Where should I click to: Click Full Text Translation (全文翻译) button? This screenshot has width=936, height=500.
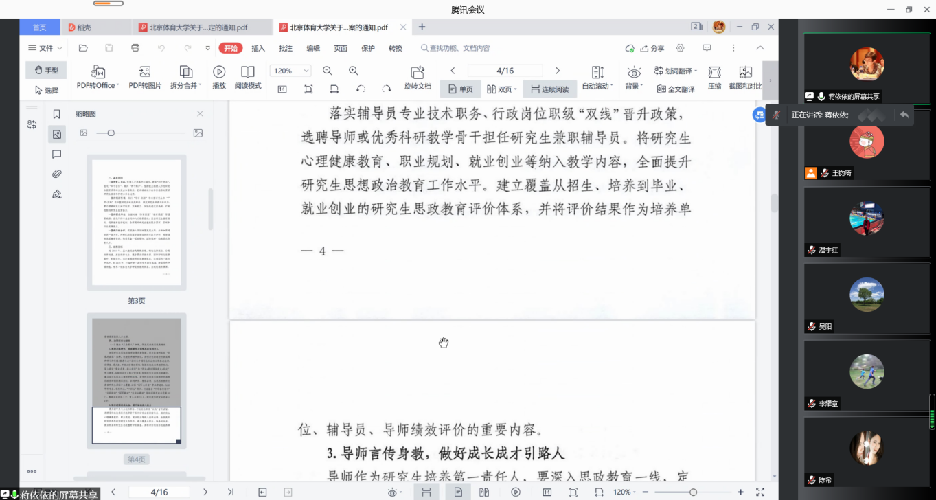[676, 89]
